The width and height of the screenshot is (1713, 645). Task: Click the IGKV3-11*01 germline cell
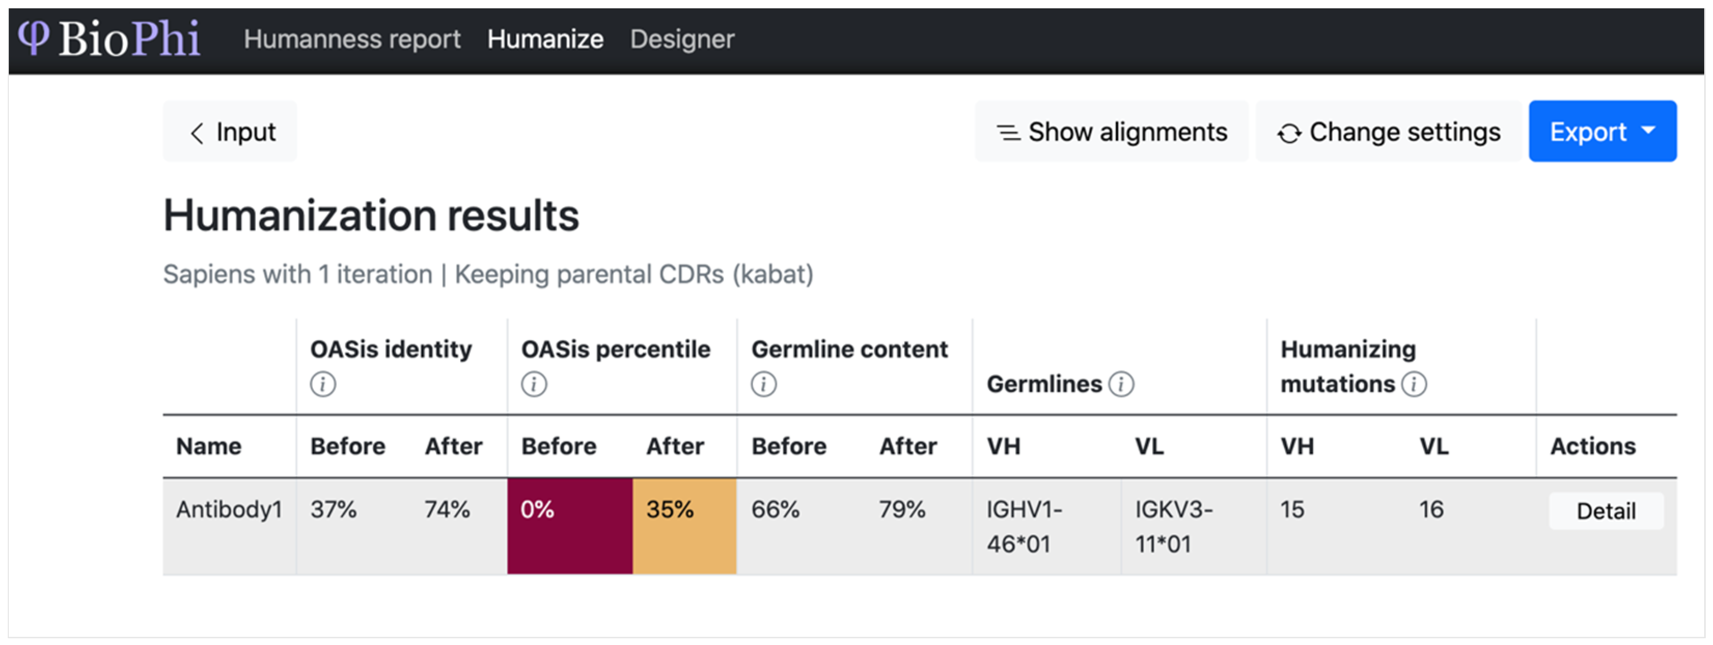1173,527
